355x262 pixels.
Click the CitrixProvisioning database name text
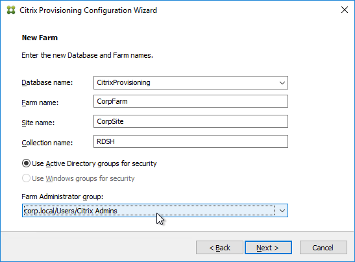coord(123,82)
